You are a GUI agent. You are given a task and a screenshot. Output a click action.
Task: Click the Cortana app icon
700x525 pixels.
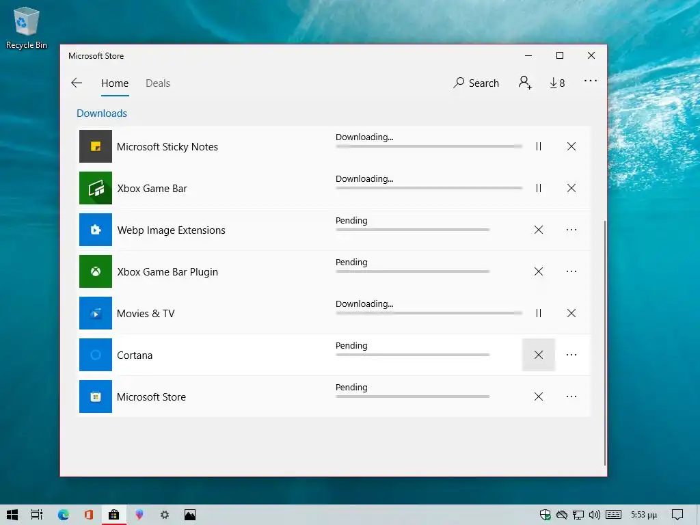96,355
